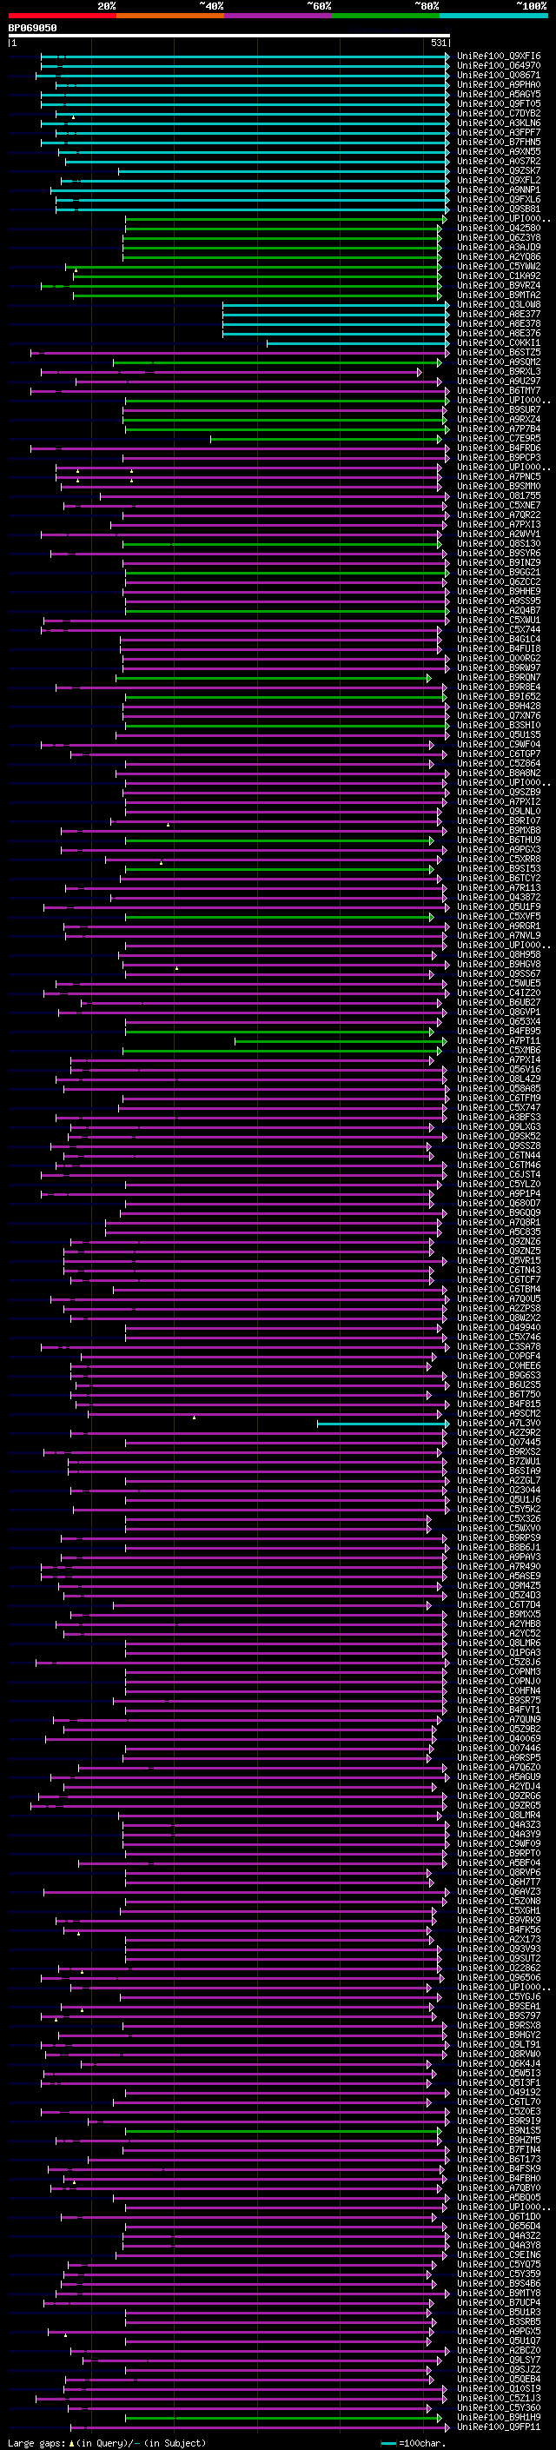
Task: Open hit UniRef100_B4FB95
Action: [499, 1032]
